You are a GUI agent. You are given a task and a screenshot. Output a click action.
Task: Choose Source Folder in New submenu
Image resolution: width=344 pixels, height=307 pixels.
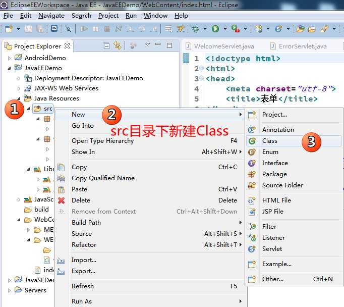(x=294, y=185)
